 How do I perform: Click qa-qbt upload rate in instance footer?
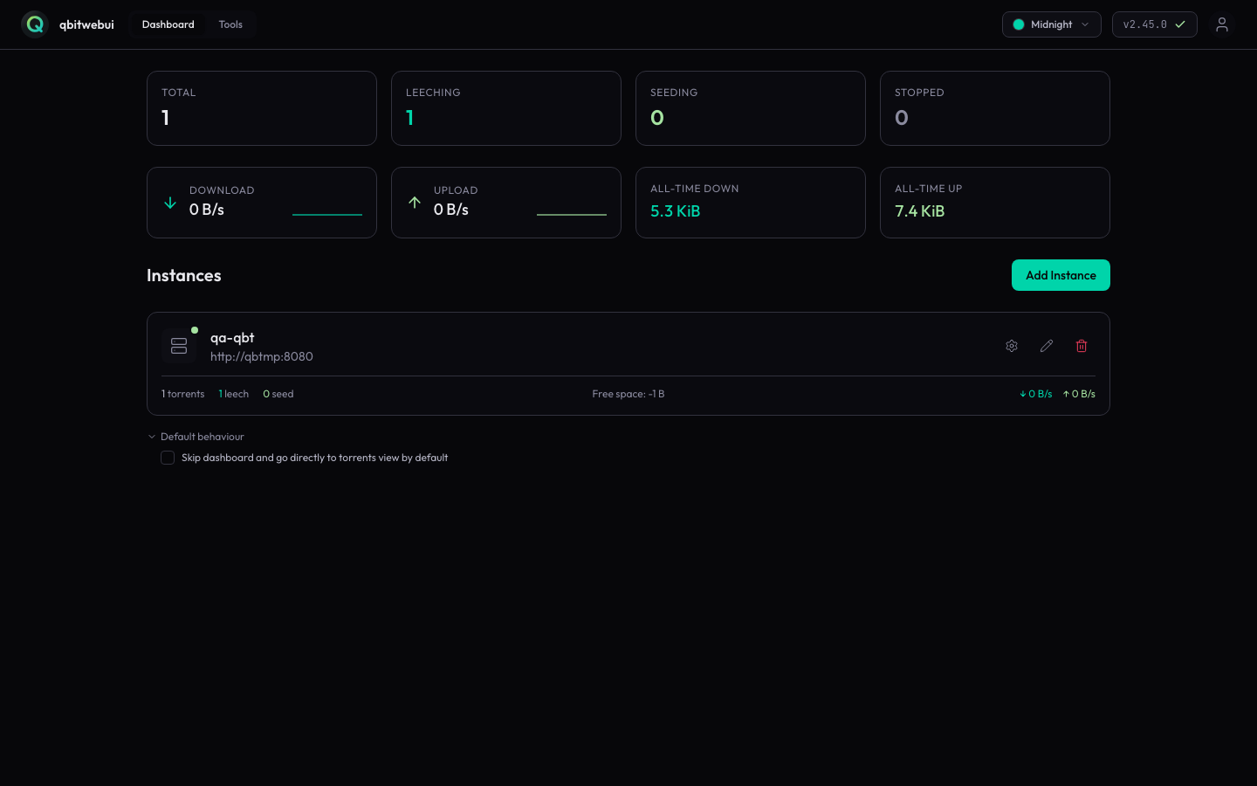[1079, 394]
